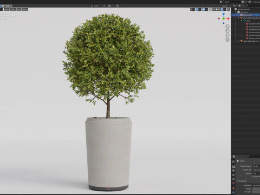Image resolution: width=260 pixels, height=195 pixels.
Task: Select the Subtract selection mode icon
Action: click(5, 6)
